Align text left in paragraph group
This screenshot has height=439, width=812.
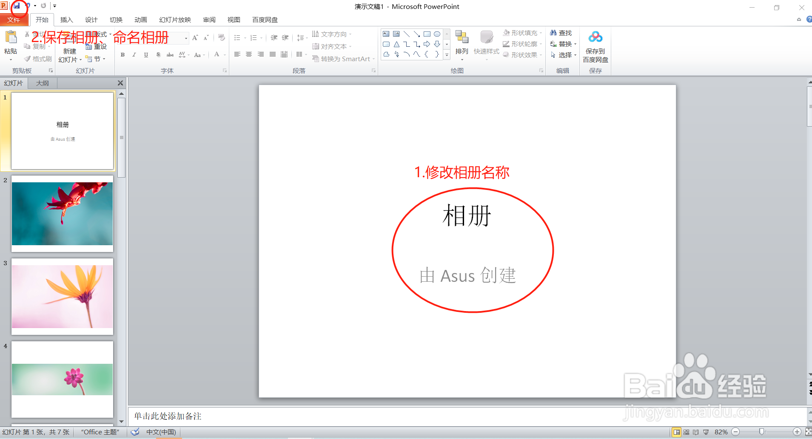(x=237, y=54)
